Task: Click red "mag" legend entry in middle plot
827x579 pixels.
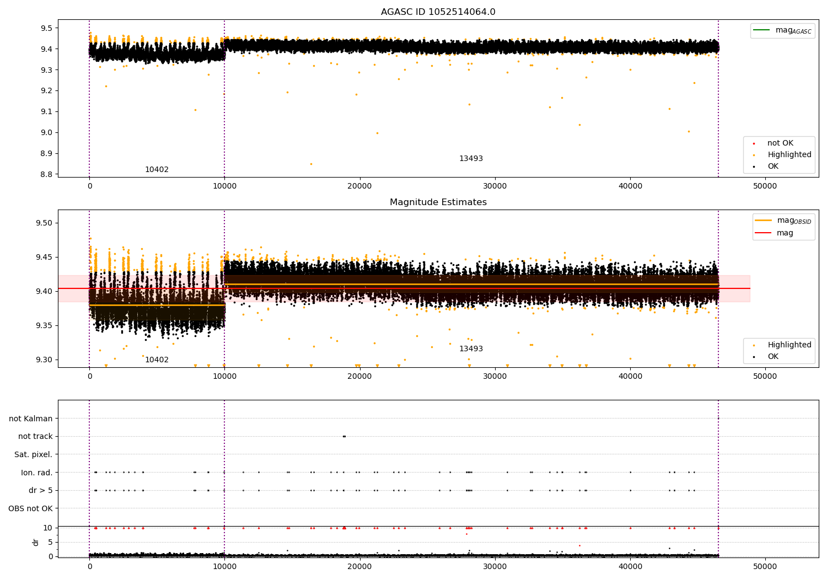Action: pos(774,233)
